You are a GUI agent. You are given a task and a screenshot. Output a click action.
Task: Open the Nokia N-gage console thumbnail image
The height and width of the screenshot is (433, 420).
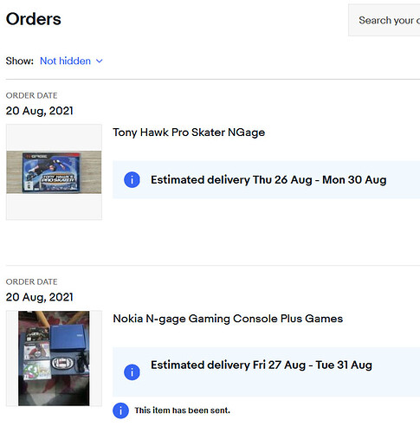pos(54,359)
